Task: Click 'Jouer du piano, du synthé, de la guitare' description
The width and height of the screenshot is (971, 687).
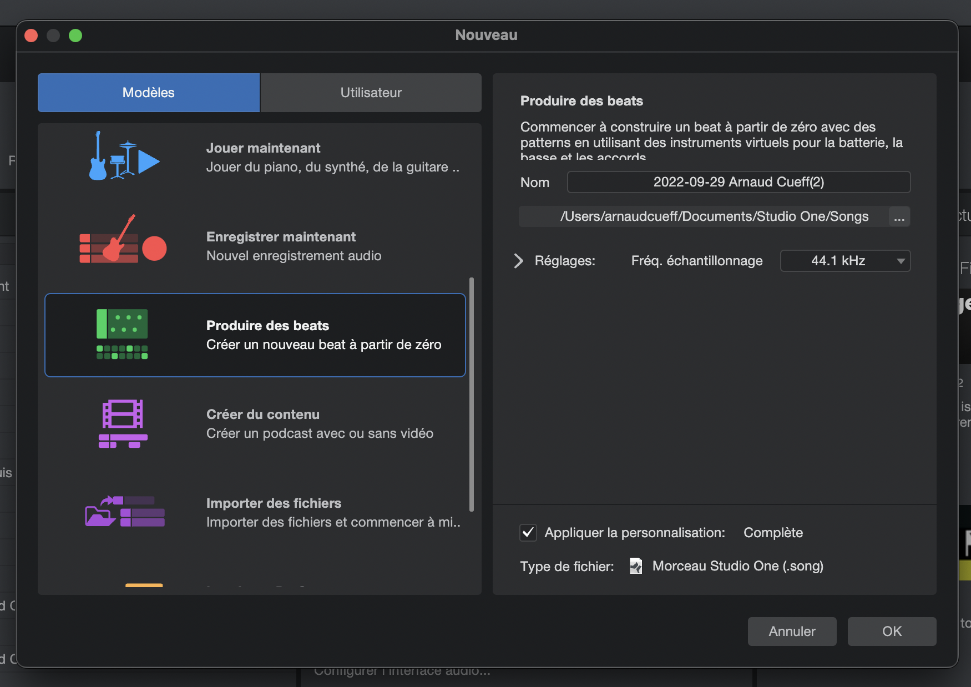Action: click(333, 167)
